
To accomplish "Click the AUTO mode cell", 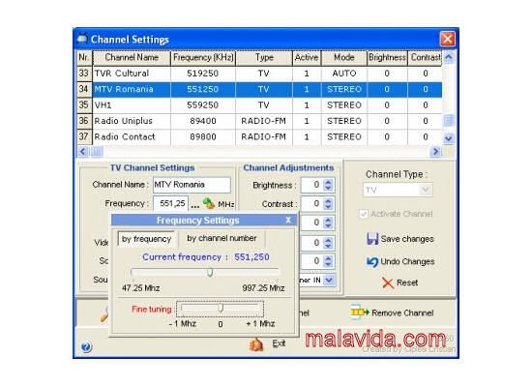I will pos(344,74).
